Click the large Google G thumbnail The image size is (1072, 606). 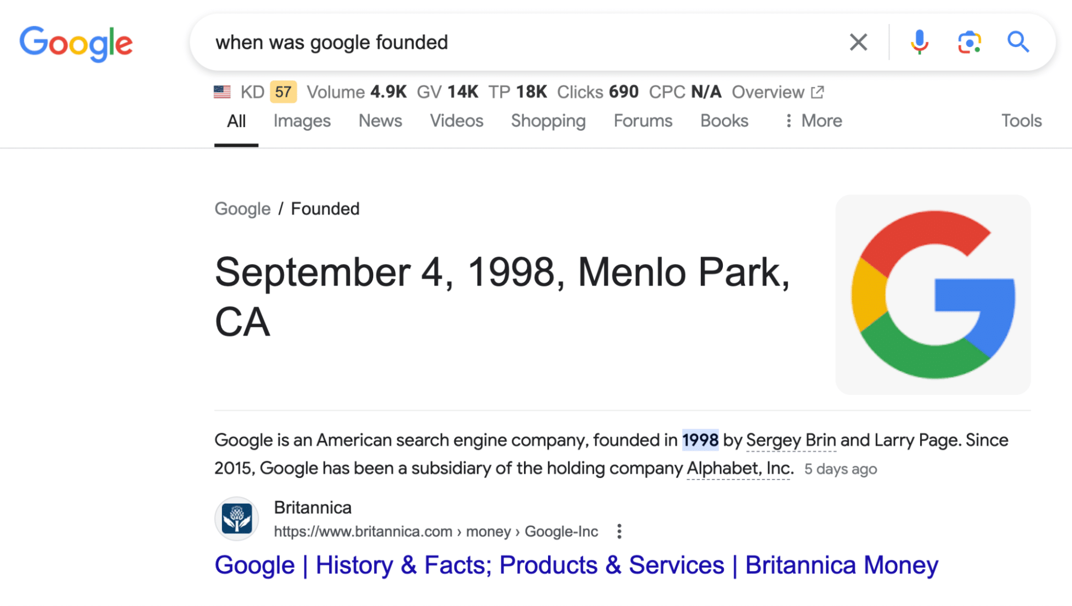(933, 295)
